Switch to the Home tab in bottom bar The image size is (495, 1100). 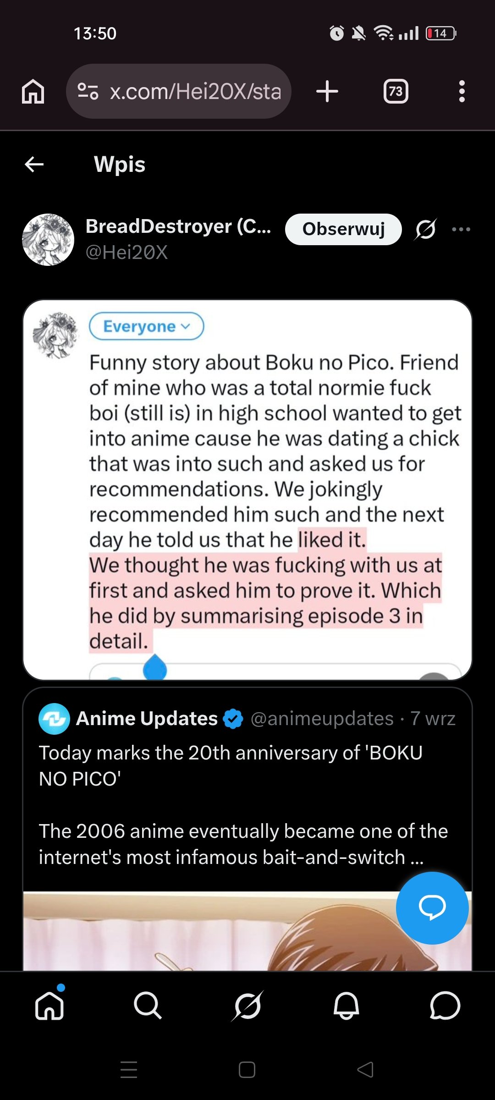(x=49, y=1006)
